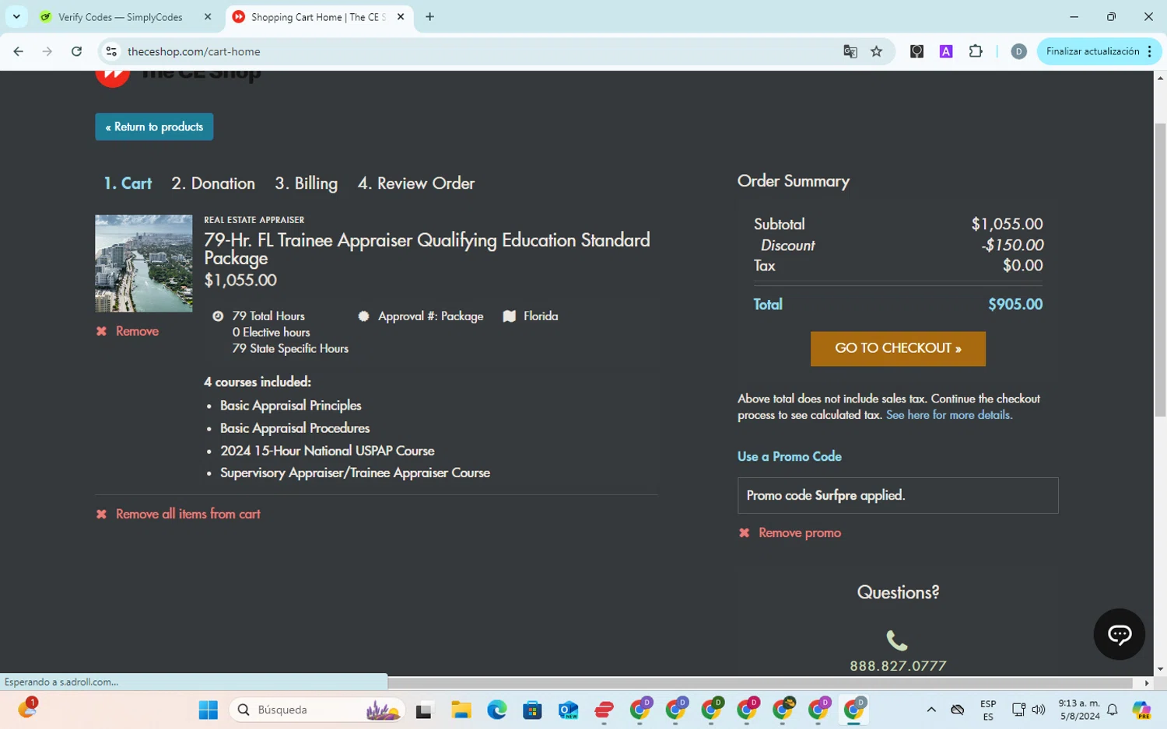The height and width of the screenshot is (729, 1167).
Task: Close the Shopping Cart Home tab
Action: 401,16
